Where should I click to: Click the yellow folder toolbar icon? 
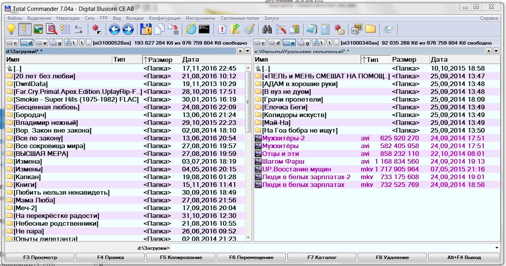[x=370, y=29]
